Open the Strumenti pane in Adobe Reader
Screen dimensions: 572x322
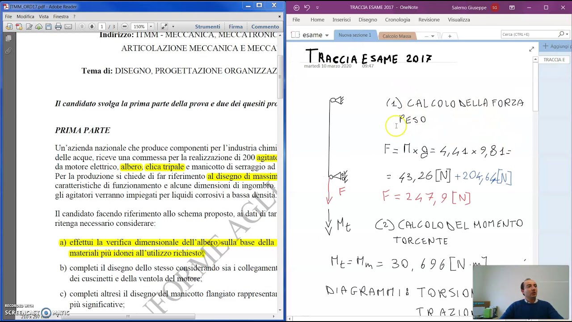tap(207, 26)
